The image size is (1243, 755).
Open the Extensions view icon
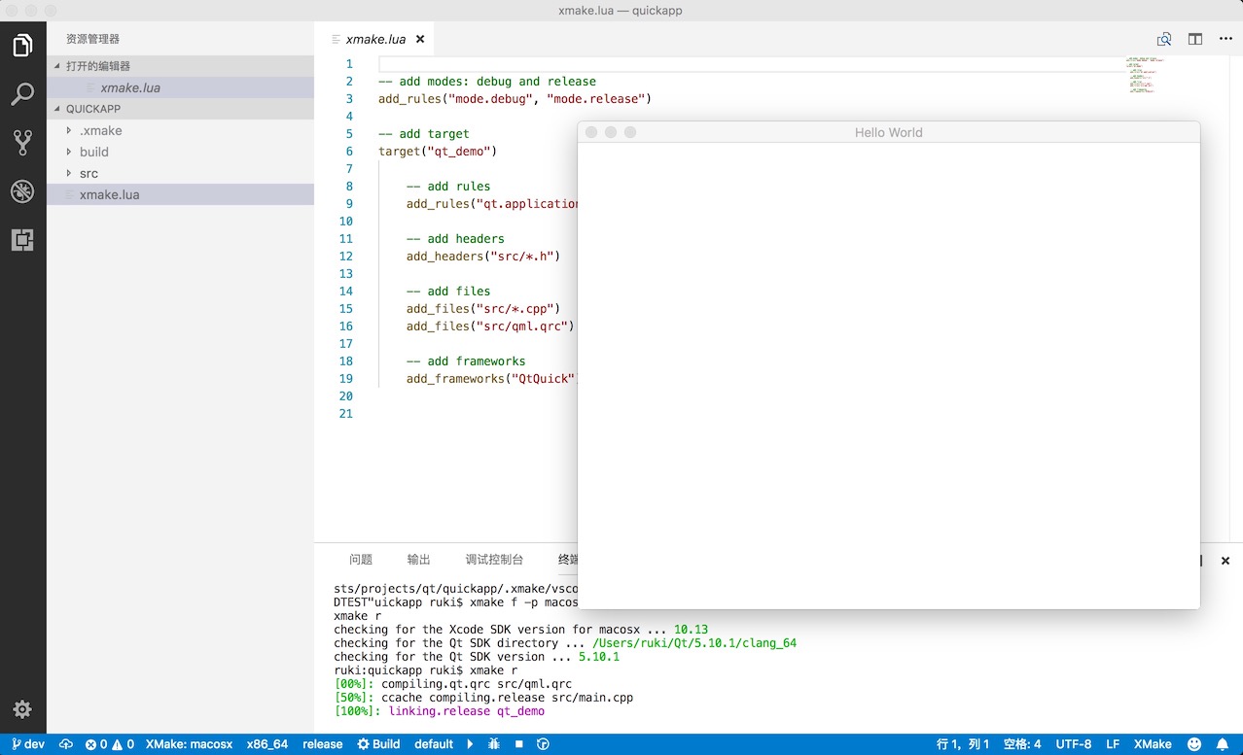pyautogui.click(x=22, y=240)
